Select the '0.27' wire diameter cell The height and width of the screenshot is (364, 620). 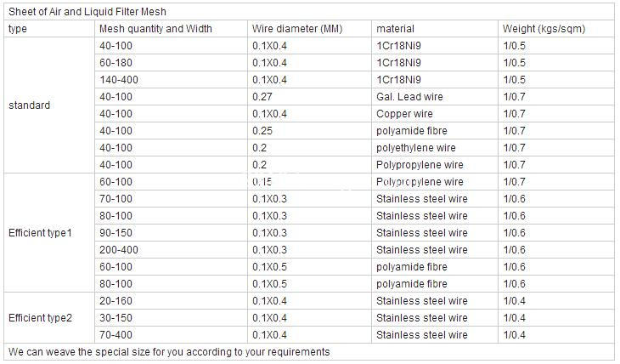point(262,97)
